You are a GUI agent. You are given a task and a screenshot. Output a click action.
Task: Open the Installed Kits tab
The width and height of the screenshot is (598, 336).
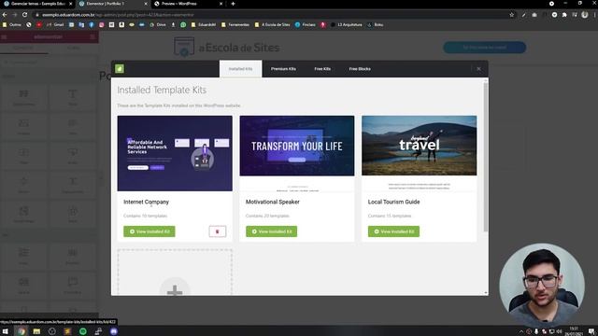click(x=240, y=69)
